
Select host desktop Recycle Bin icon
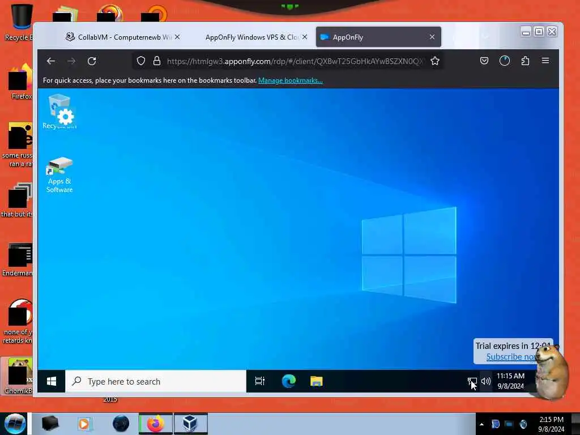(x=20, y=22)
